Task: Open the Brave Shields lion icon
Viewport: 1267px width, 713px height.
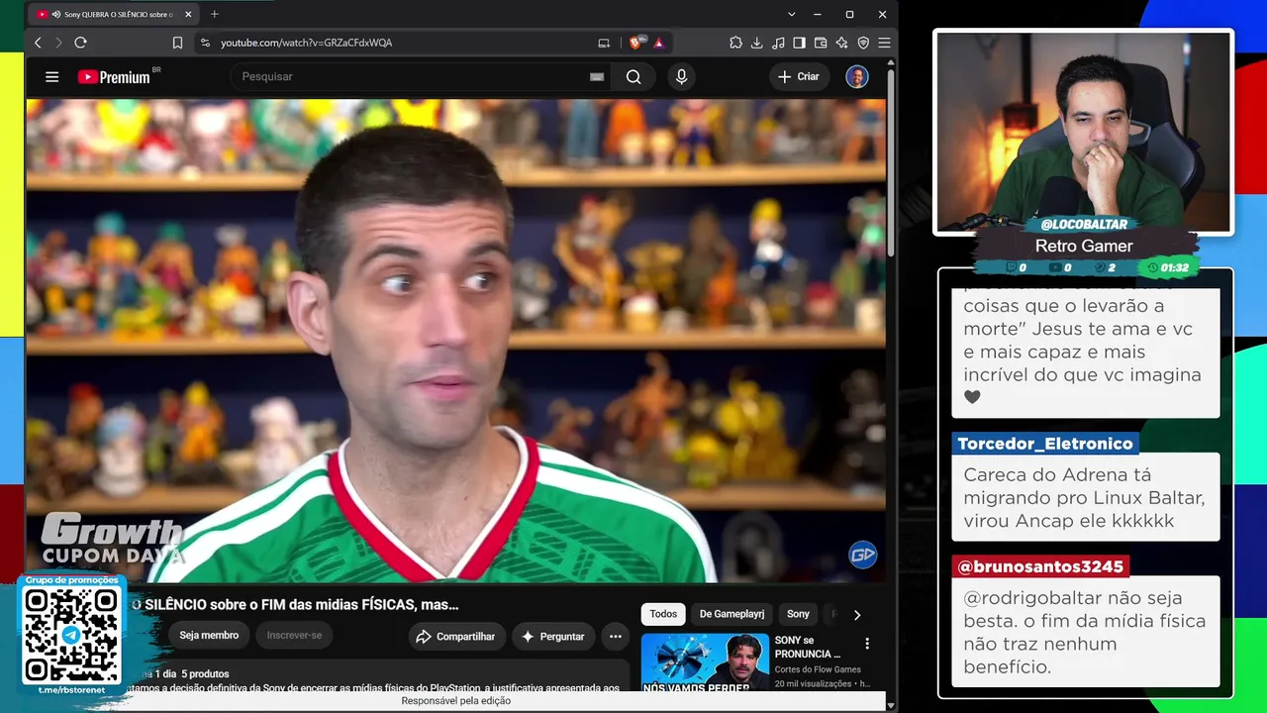Action: tap(635, 43)
